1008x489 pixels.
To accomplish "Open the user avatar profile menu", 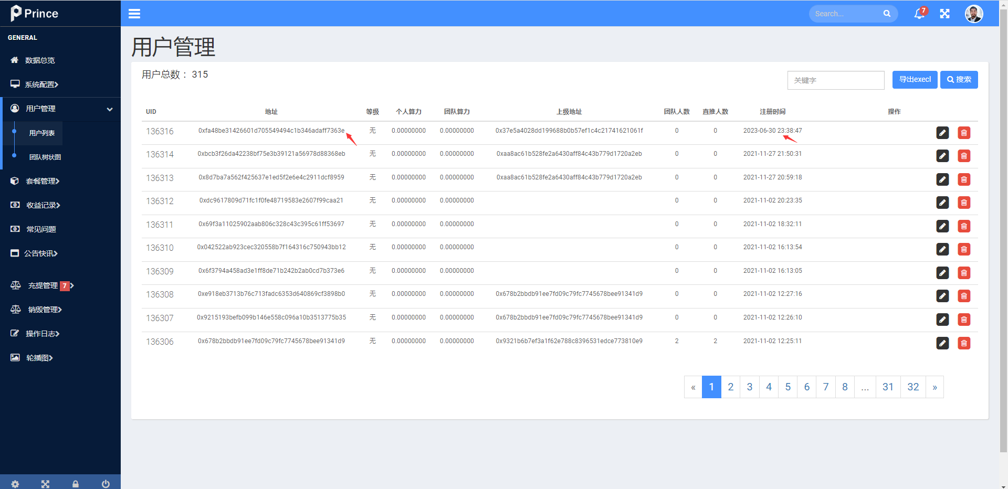I will pyautogui.click(x=974, y=14).
